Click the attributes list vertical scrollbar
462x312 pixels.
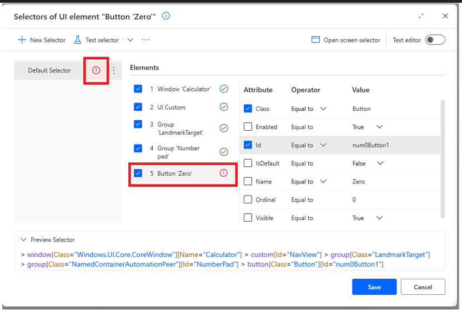point(443,159)
